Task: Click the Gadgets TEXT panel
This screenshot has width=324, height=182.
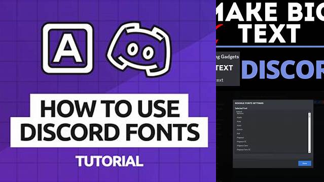Action: coord(228,68)
